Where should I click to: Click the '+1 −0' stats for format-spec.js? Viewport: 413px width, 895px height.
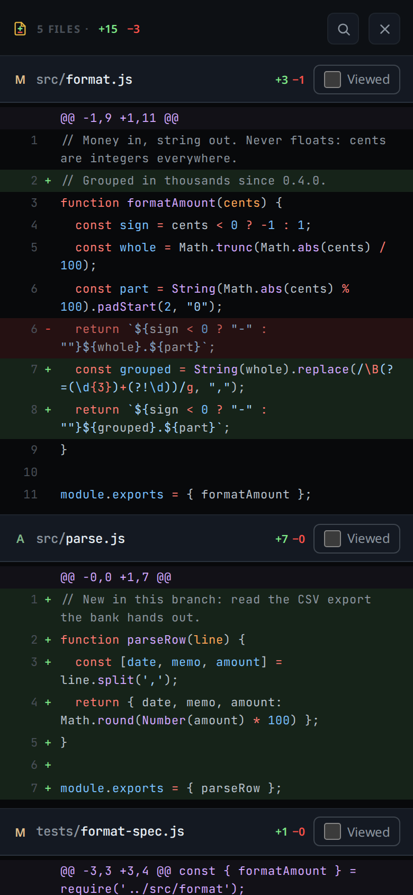(x=290, y=832)
